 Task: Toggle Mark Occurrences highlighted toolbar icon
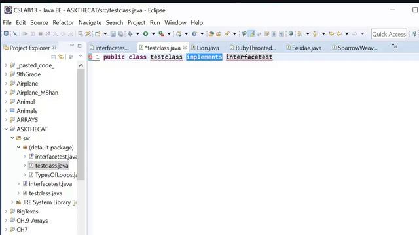(251, 33)
